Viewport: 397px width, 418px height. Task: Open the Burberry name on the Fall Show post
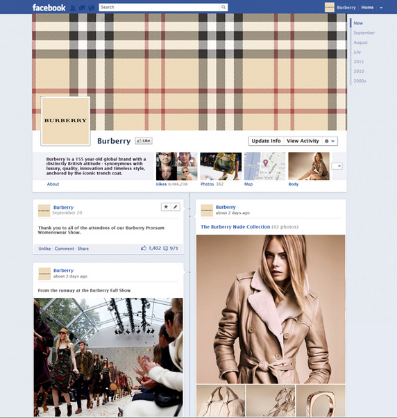pos(63,270)
